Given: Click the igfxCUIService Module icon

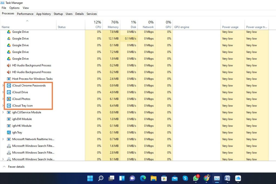Looking at the screenshot, I should click(x=9, y=112).
